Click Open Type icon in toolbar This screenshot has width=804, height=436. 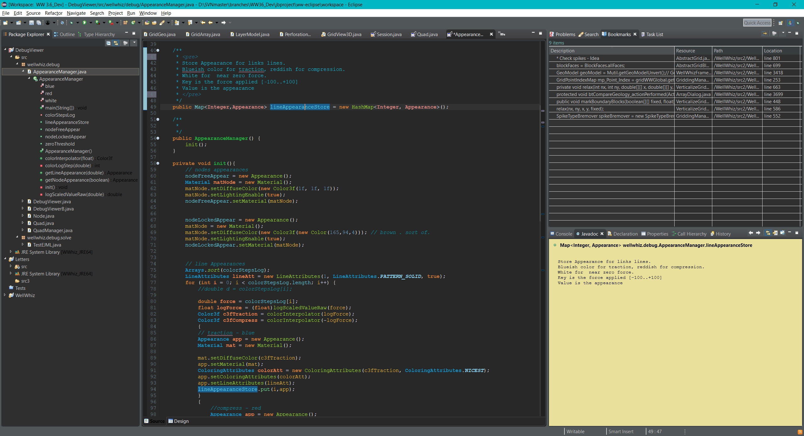pos(147,23)
